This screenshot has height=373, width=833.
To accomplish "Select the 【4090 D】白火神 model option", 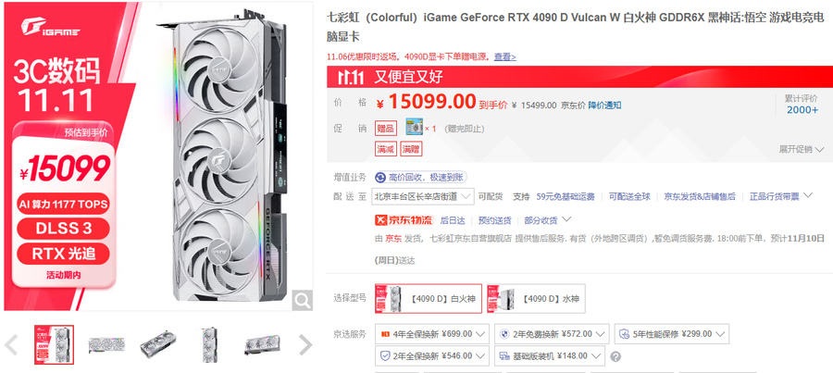I will pyautogui.click(x=429, y=298).
